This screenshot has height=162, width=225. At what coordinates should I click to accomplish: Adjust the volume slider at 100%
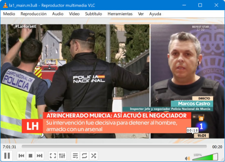pyautogui.click(x=205, y=157)
